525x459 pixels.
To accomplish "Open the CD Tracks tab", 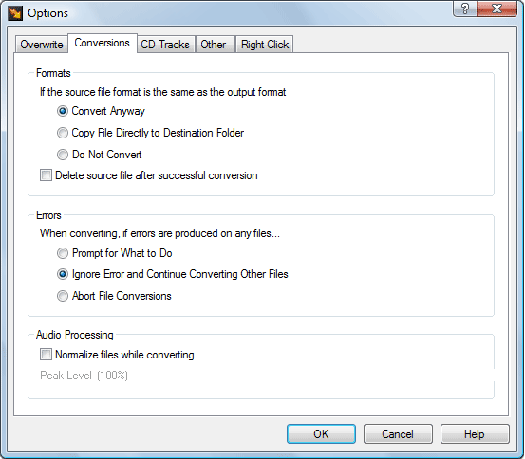I will (165, 45).
